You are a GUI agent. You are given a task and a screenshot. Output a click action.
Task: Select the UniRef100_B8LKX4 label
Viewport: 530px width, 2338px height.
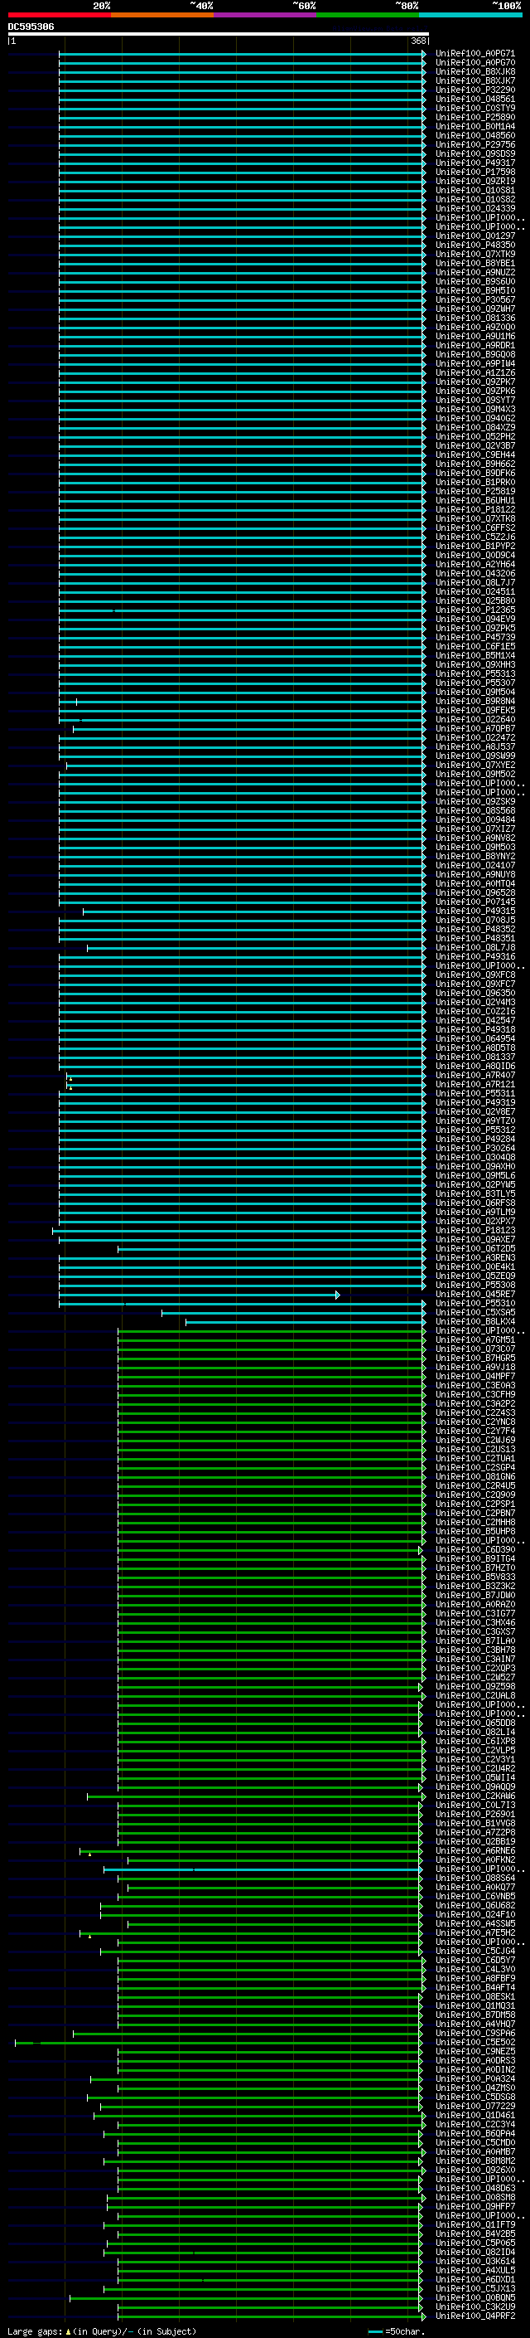pos(475,1321)
